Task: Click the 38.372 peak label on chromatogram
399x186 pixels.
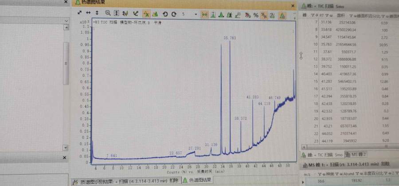Action: [x=240, y=118]
